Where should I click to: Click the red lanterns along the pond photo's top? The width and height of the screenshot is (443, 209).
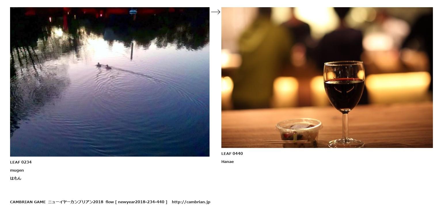[104, 12]
